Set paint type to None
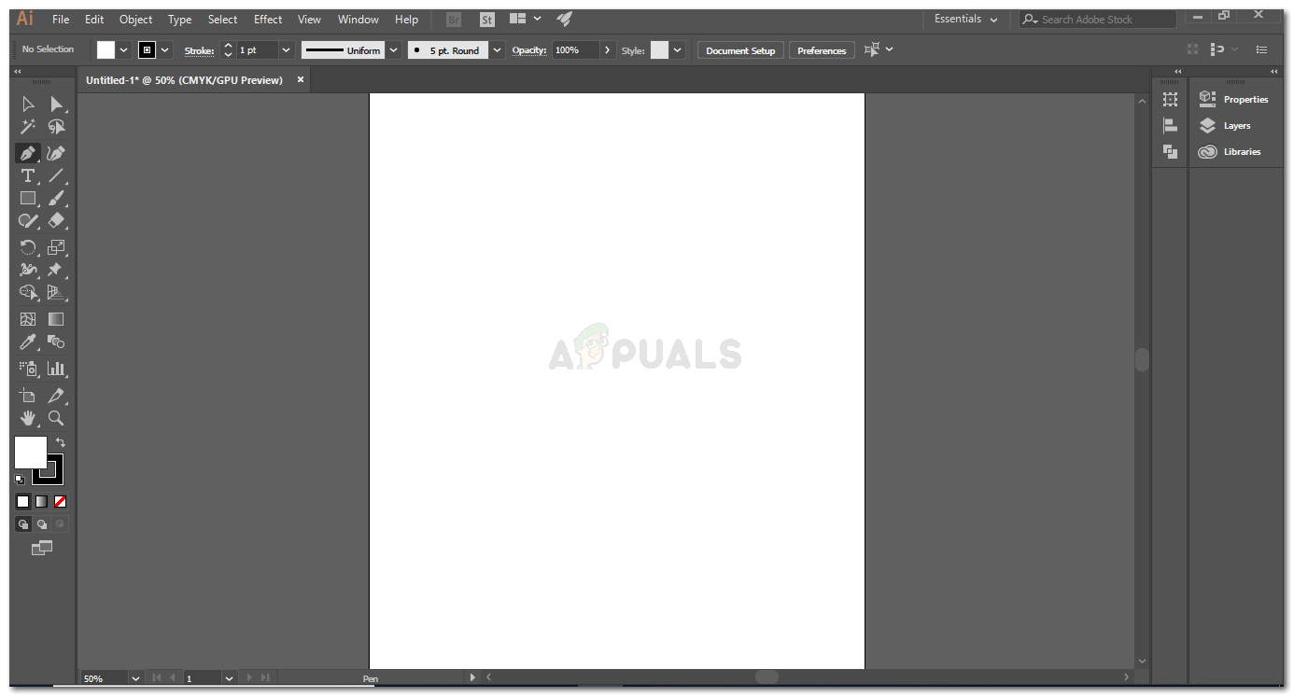The width and height of the screenshot is (1294, 697). click(60, 501)
